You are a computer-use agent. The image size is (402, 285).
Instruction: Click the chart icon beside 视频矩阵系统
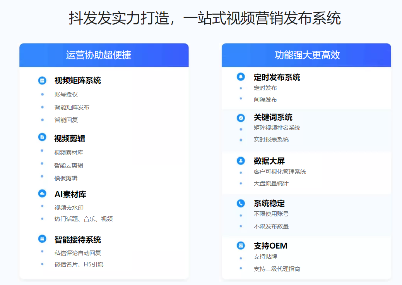(42, 81)
